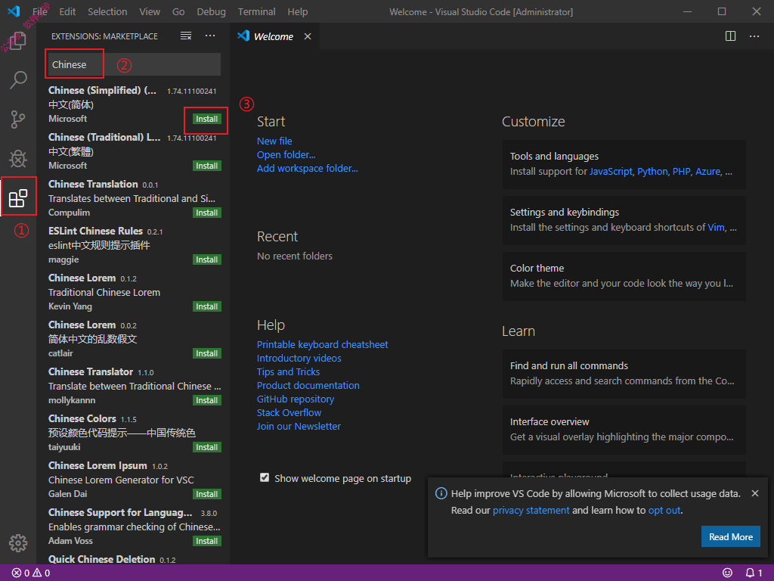Open the Go menu
The width and height of the screenshot is (774, 581).
(x=178, y=11)
